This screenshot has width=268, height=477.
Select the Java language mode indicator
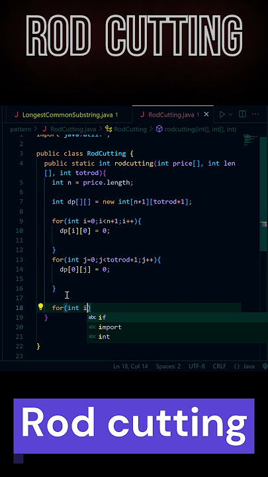(x=244, y=366)
